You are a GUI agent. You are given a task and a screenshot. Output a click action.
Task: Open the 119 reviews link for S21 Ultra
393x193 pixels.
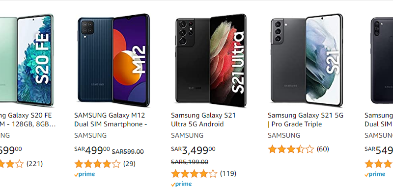coord(228,173)
